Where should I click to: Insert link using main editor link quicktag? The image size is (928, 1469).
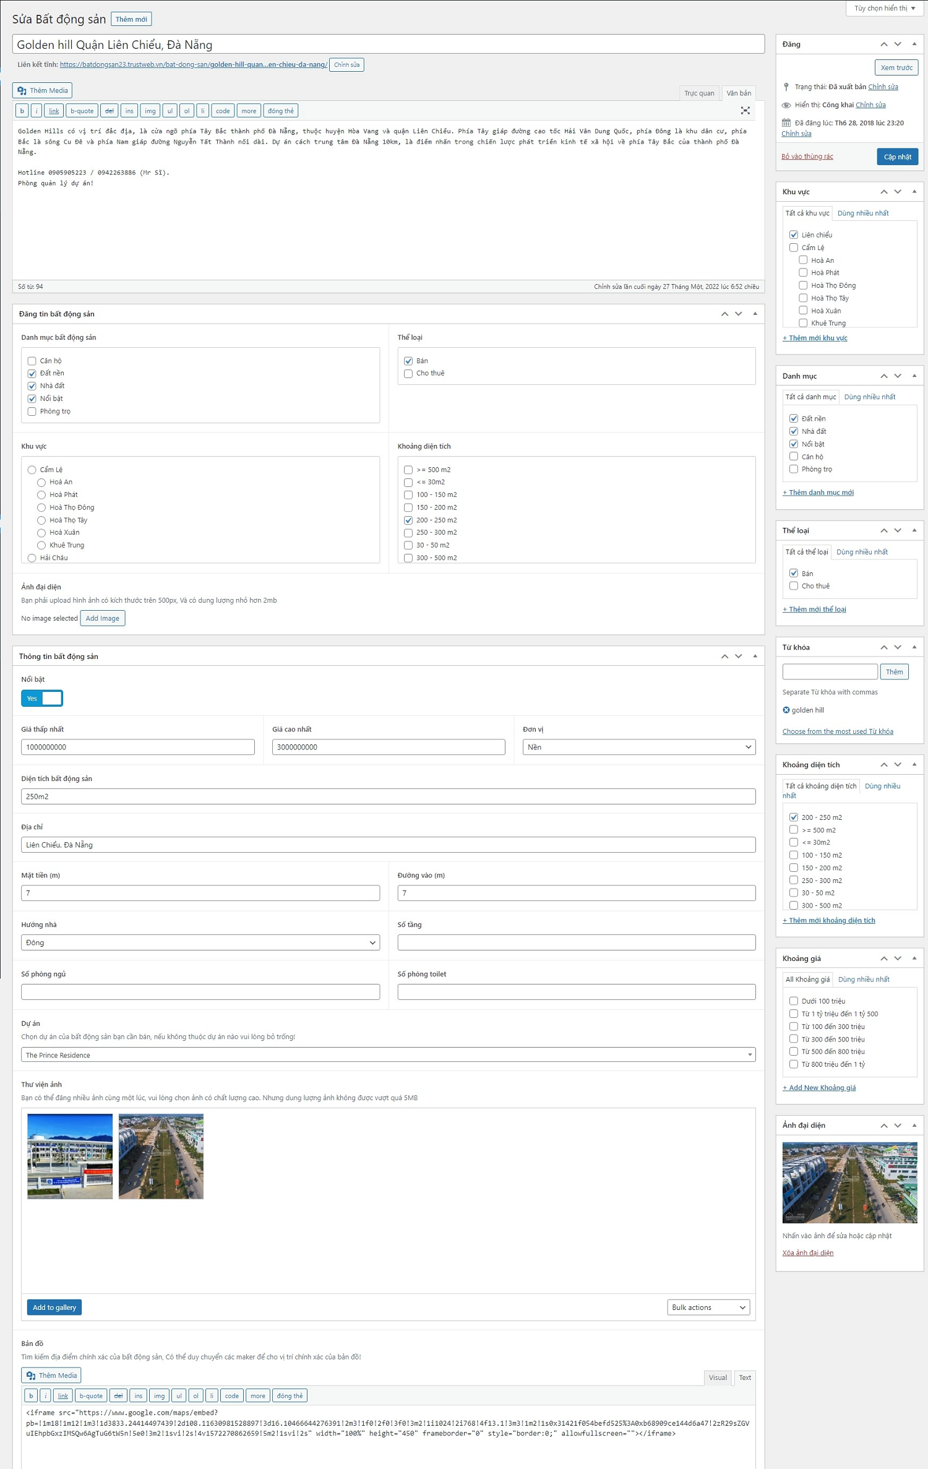click(x=54, y=111)
